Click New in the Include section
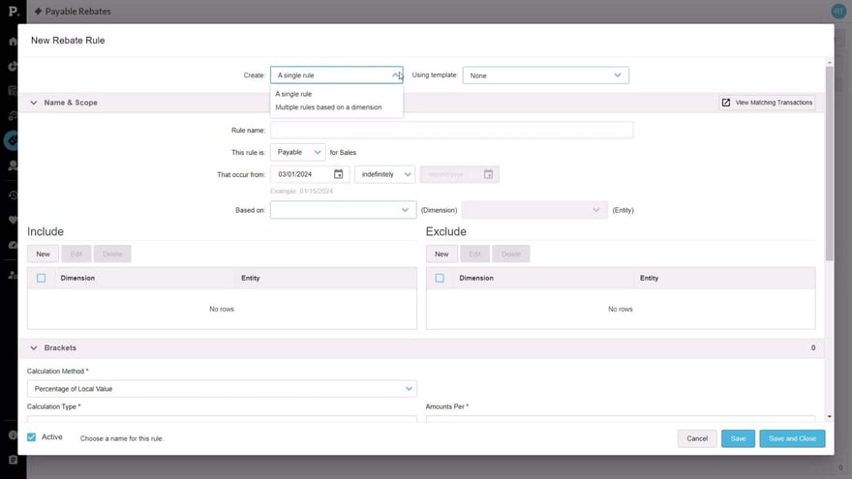 [x=43, y=254]
